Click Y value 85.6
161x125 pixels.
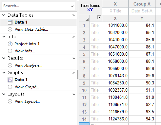click(x=142, y=40)
